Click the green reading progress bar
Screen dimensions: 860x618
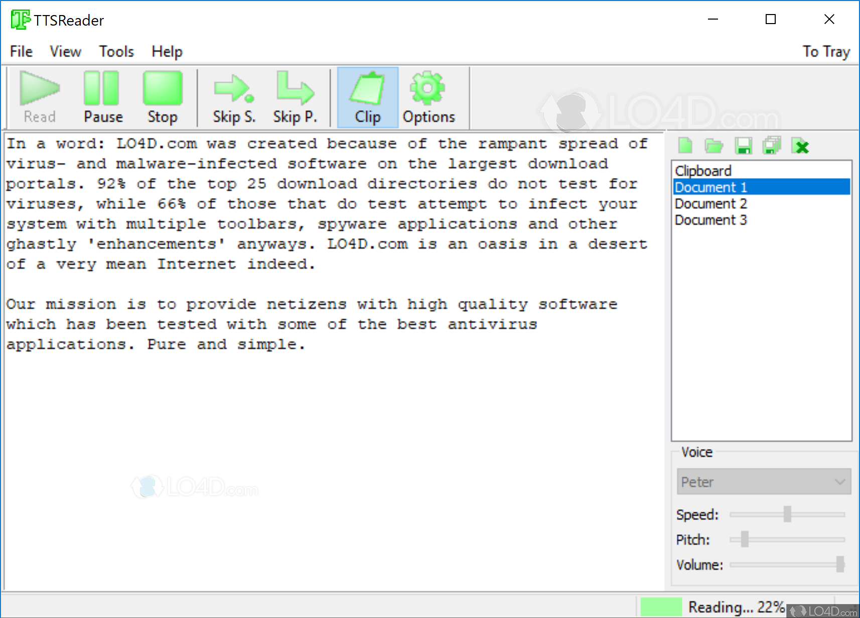(661, 607)
